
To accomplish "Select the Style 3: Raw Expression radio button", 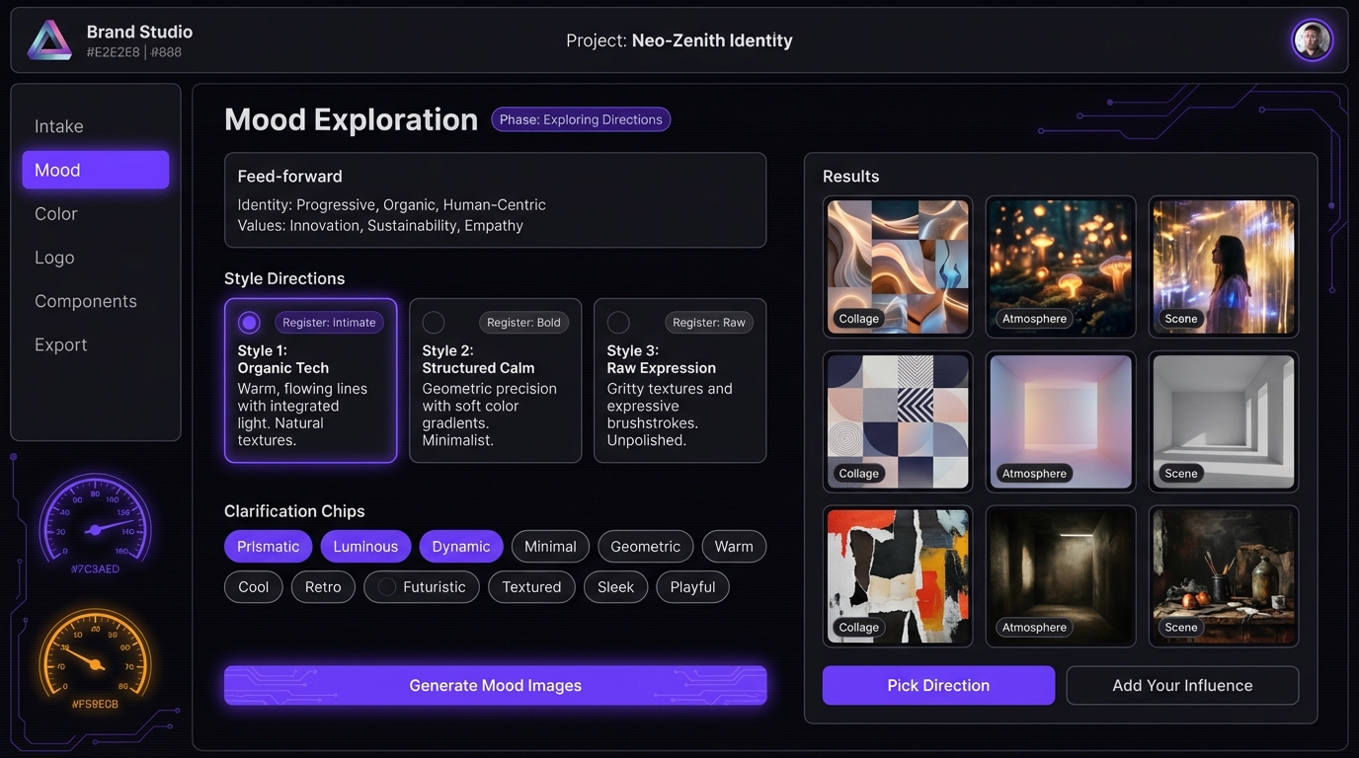I will coord(617,322).
